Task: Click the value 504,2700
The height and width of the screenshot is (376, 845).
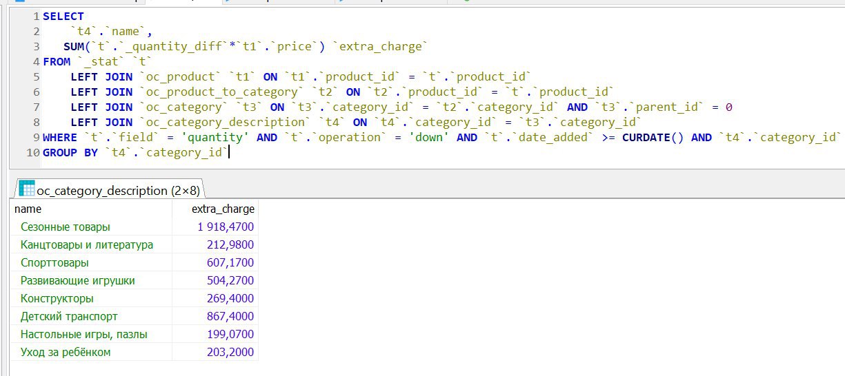Action: click(230, 280)
